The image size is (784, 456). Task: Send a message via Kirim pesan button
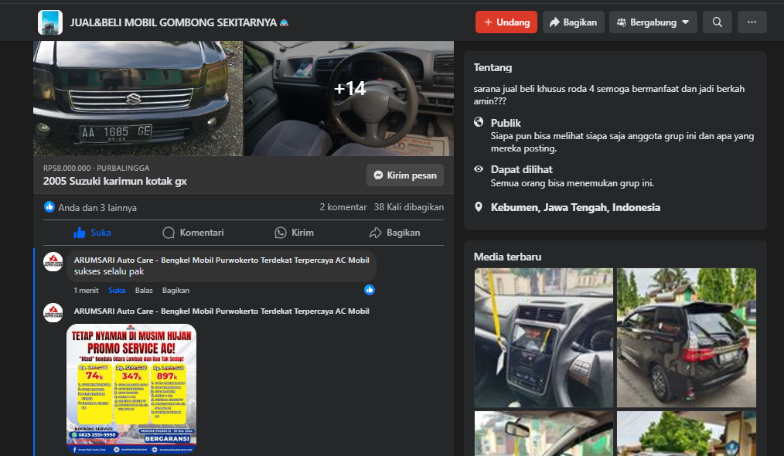coord(405,175)
